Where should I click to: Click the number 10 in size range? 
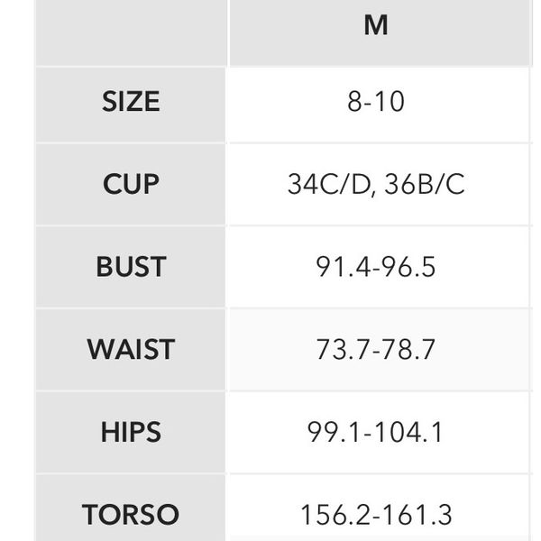[390, 102]
